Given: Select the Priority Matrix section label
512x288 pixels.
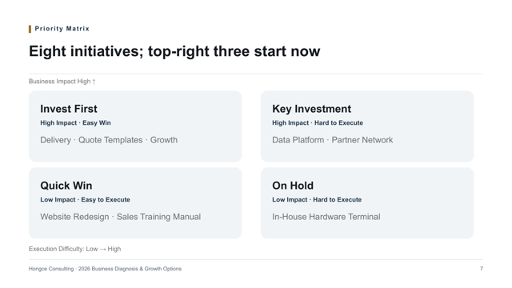Looking at the screenshot, I should tap(62, 29).
